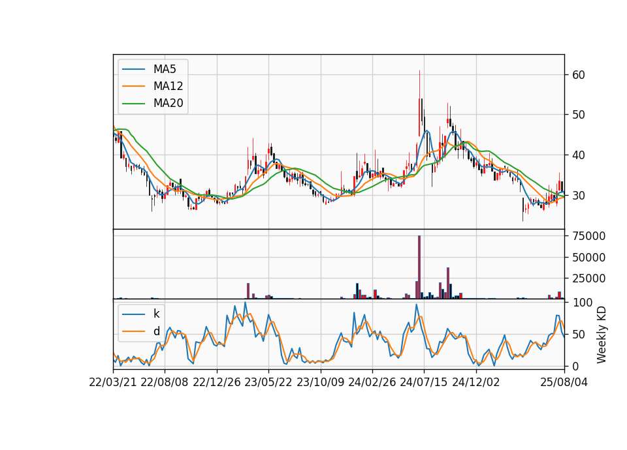Click the MA20 legend label
The width and height of the screenshot is (627, 450).
[x=168, y=103]
